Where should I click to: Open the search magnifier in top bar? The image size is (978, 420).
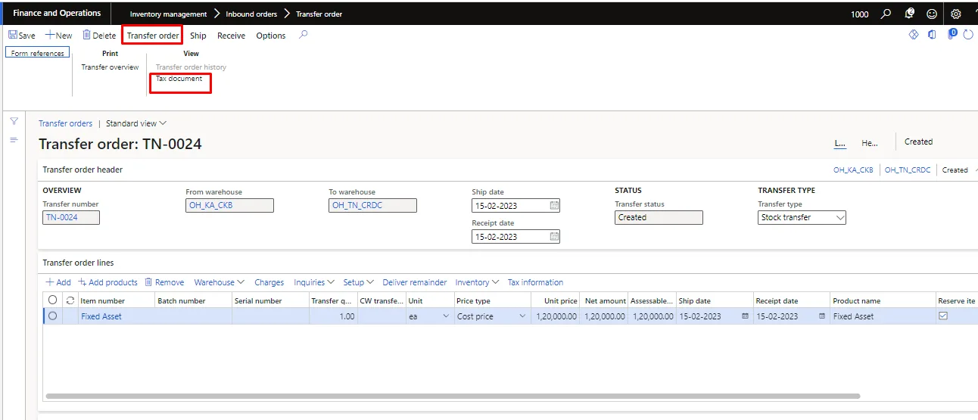click(x=886, y=14)
